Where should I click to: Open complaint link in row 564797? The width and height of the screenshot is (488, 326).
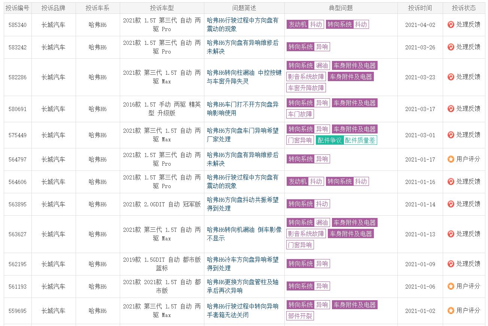pos(243,159)
